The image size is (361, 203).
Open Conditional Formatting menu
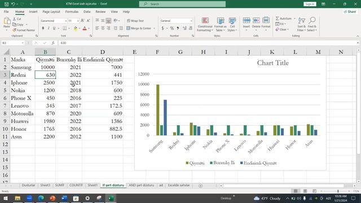pos(205,24)
